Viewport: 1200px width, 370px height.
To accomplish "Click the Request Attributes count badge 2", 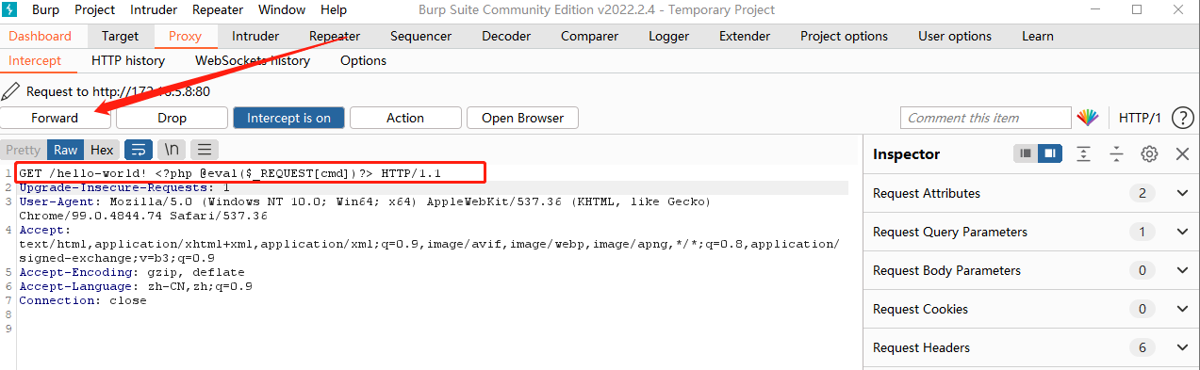I will 1142,193.
